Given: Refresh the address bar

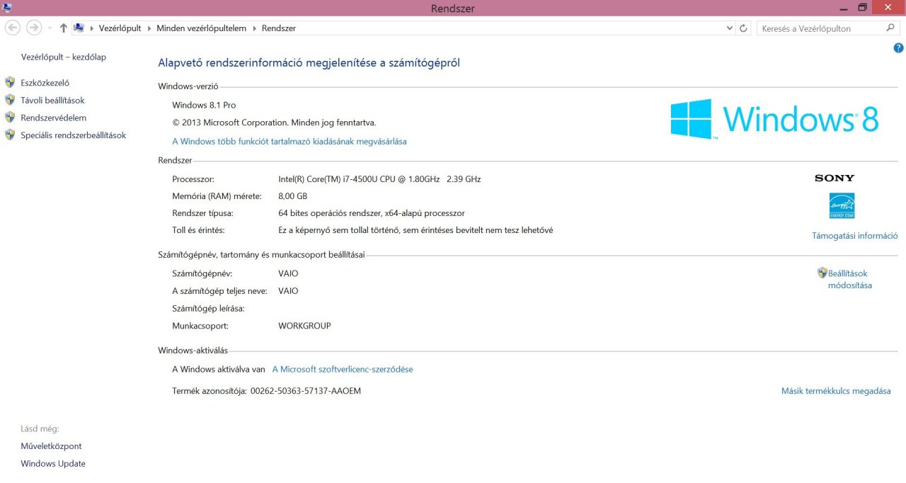Looking at the screenshot, I should (x=743, y=28).
